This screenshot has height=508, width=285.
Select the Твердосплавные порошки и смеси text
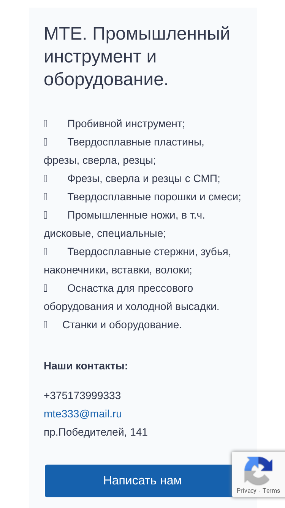pos(154,197)
